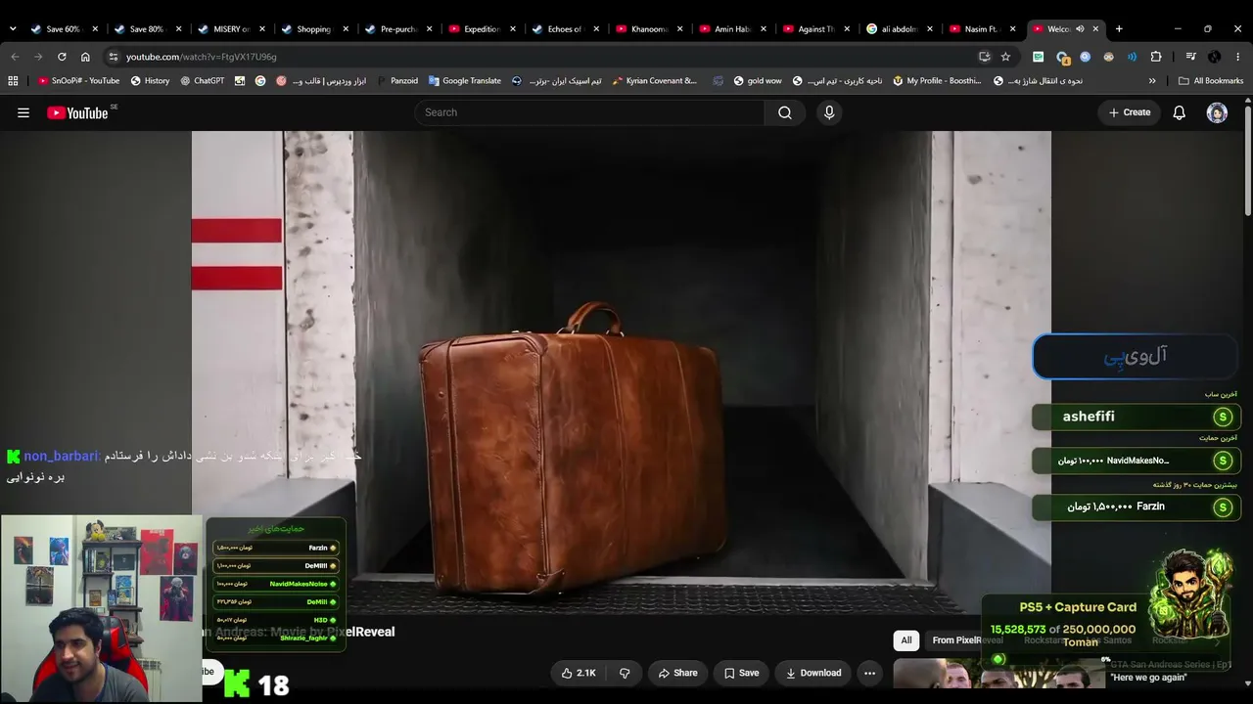Viewport: 1253px width, 704px height.
Task: Go back to the previous page
Action: click(15, 57)
